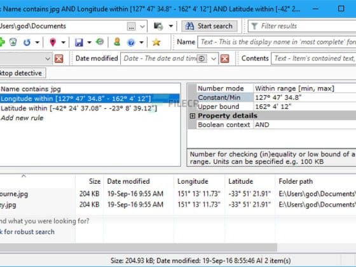Click the red map pin icon
The width and height of the screenshot is (356, 267).
click(53, 42)
